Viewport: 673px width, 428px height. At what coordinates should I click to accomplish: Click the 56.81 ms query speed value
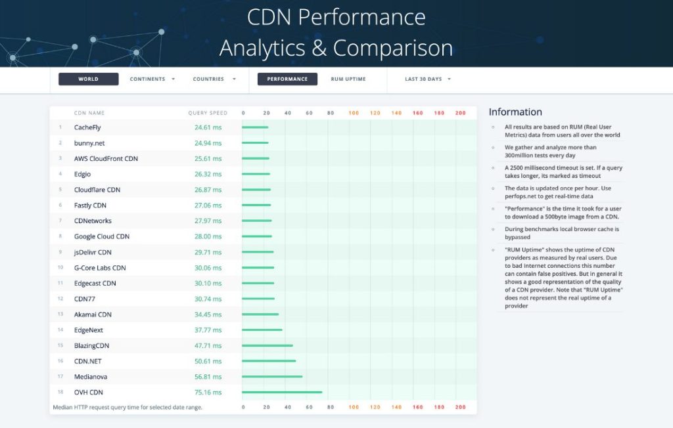coord(208,377)
